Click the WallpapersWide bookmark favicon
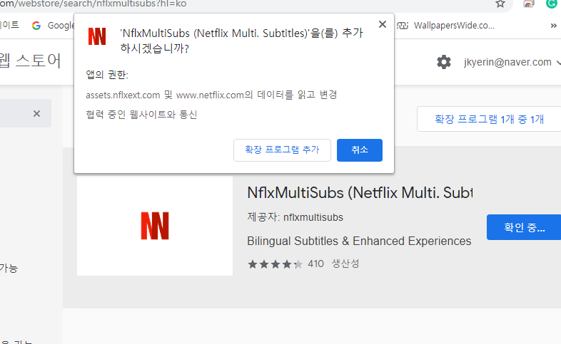 click(403, 26)
